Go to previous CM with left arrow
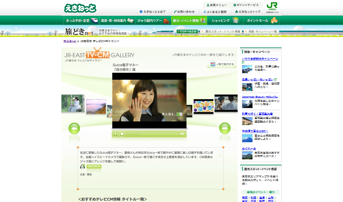 tap(74, 128)
